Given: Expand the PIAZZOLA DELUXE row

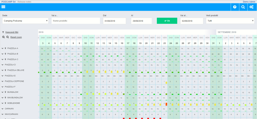Looking at the screenshot, I should (2, 70).
